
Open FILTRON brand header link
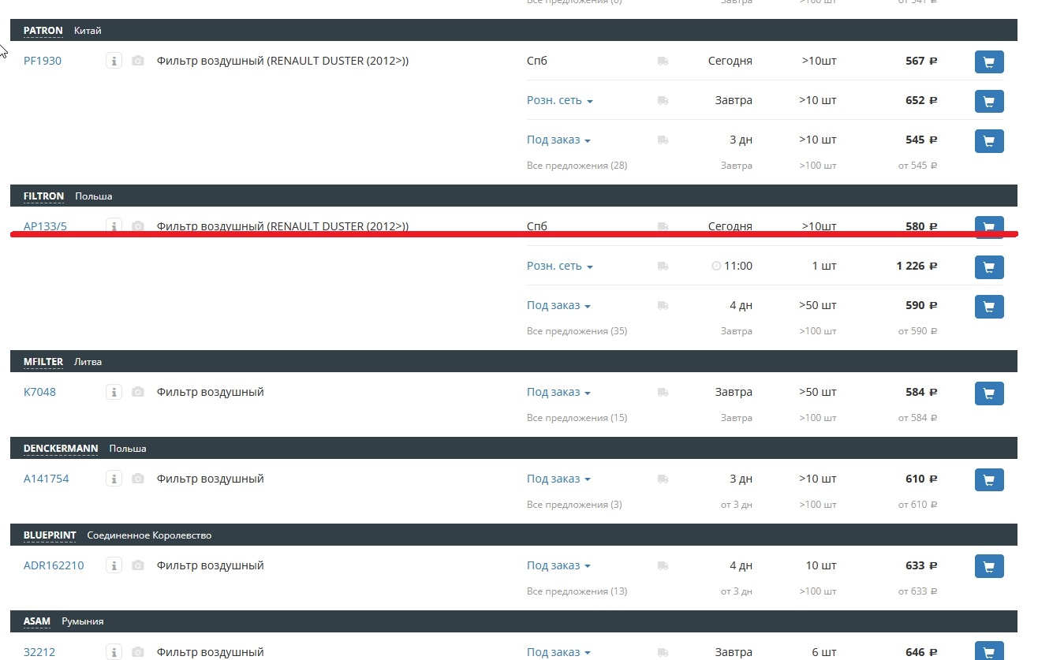(43, 196)
